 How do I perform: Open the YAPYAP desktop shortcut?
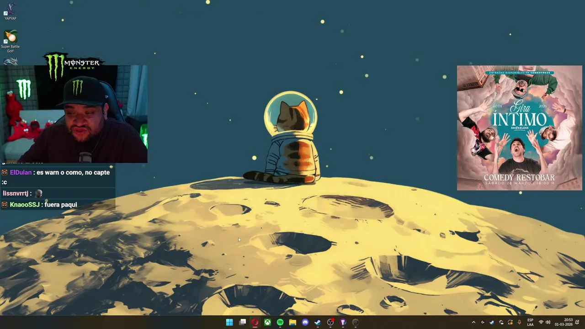click(10, 11)
